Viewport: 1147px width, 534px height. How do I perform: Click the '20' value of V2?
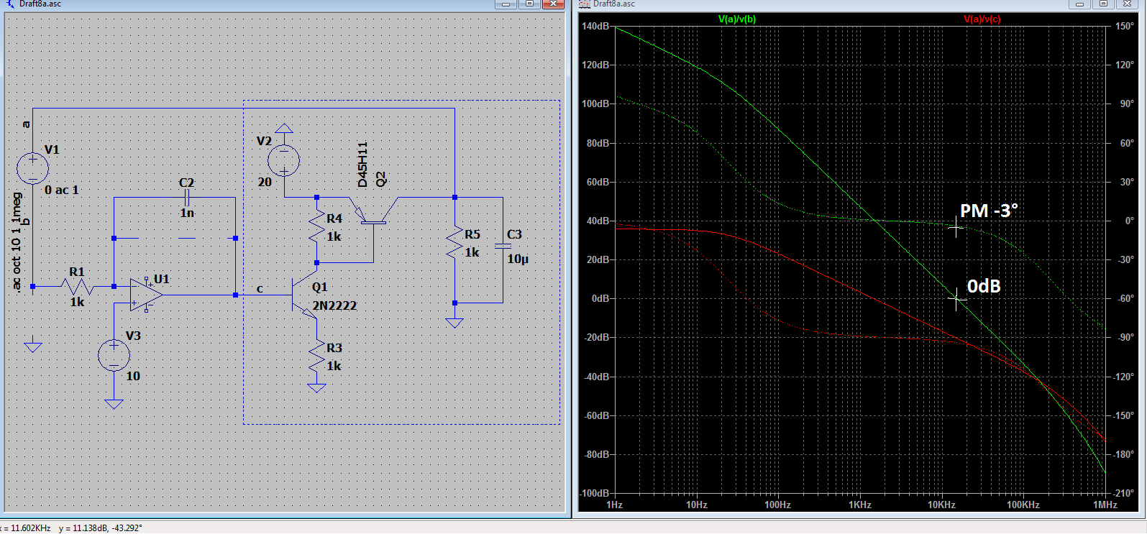(265, 182)
